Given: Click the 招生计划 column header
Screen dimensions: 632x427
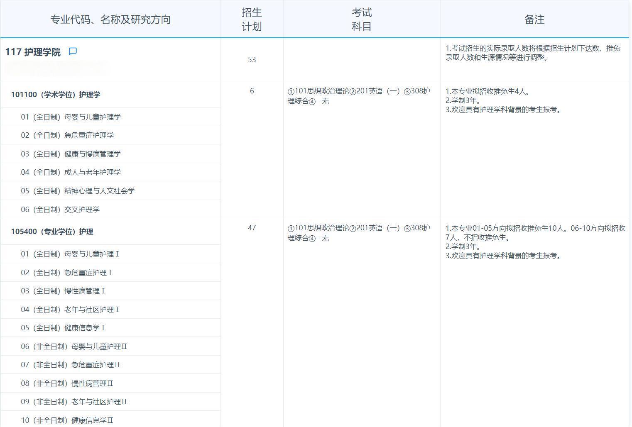Looking at the screenshot, I should 251,19.
